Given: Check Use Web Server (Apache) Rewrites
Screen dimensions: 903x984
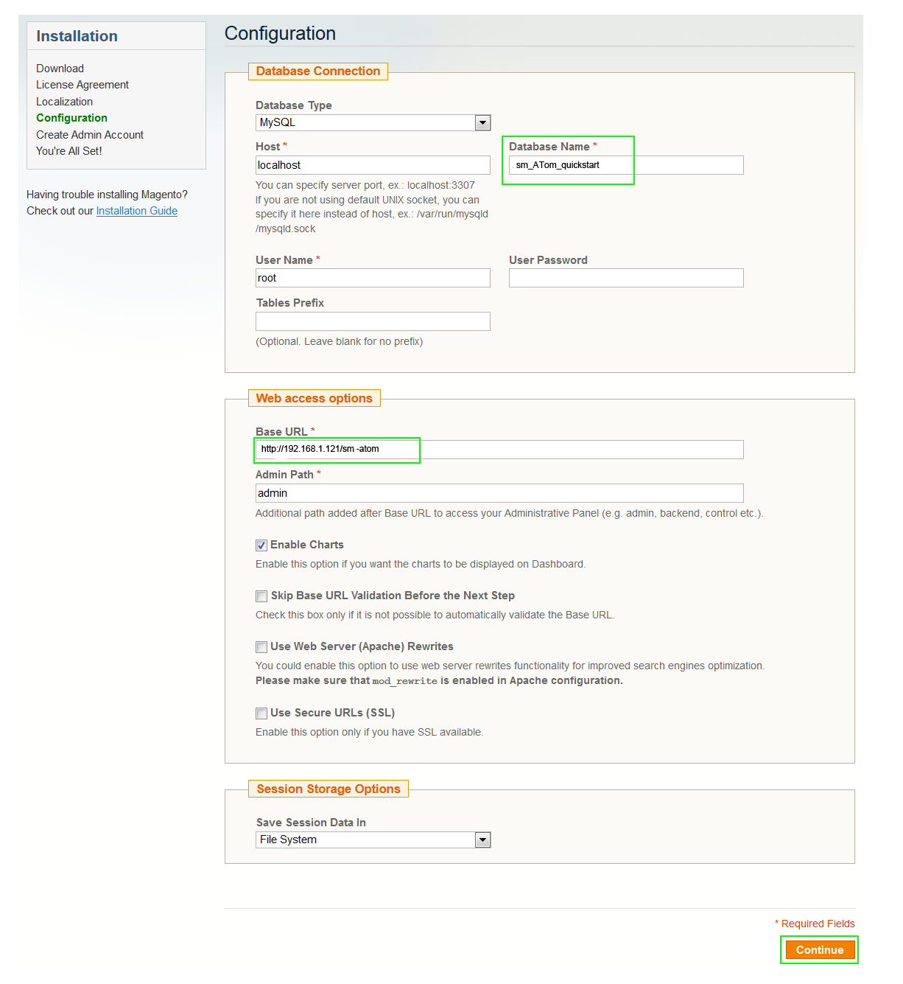Looking at the screenshot, I should coord(261,647).
